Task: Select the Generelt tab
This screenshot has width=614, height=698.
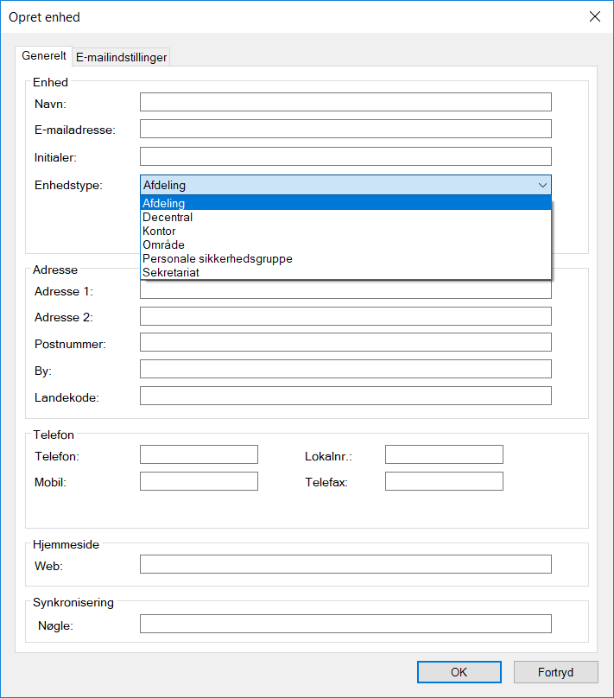Action: tap(44, 56)
